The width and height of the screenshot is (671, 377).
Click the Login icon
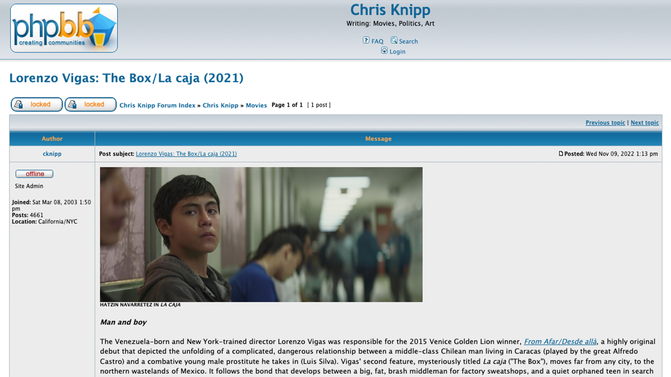tap(384, 51)
